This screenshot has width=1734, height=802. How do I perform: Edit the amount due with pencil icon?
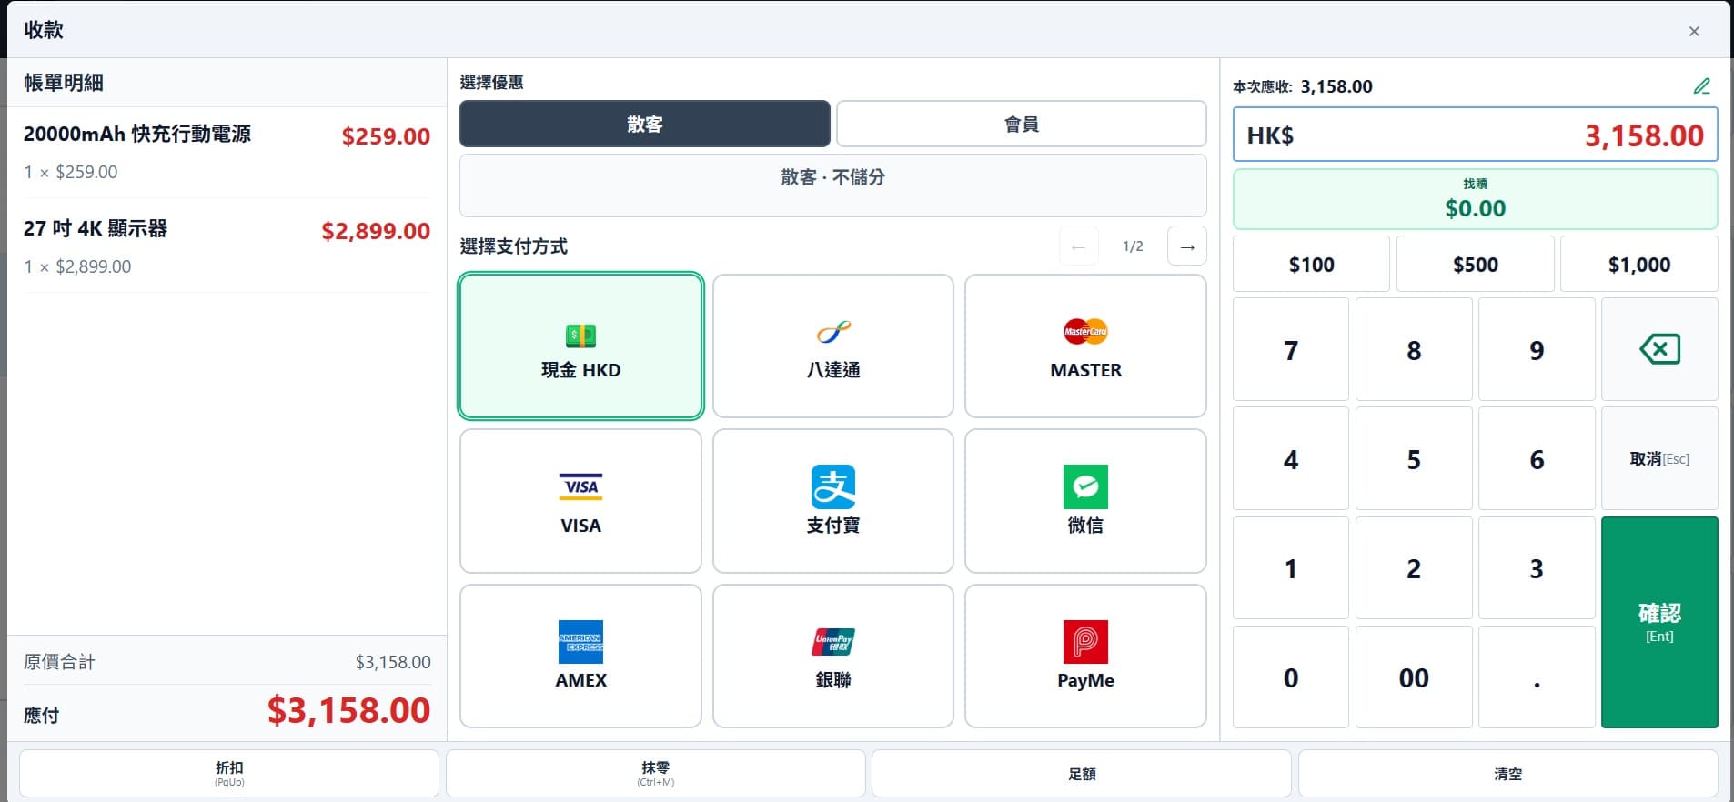(x=1701, y=86)
